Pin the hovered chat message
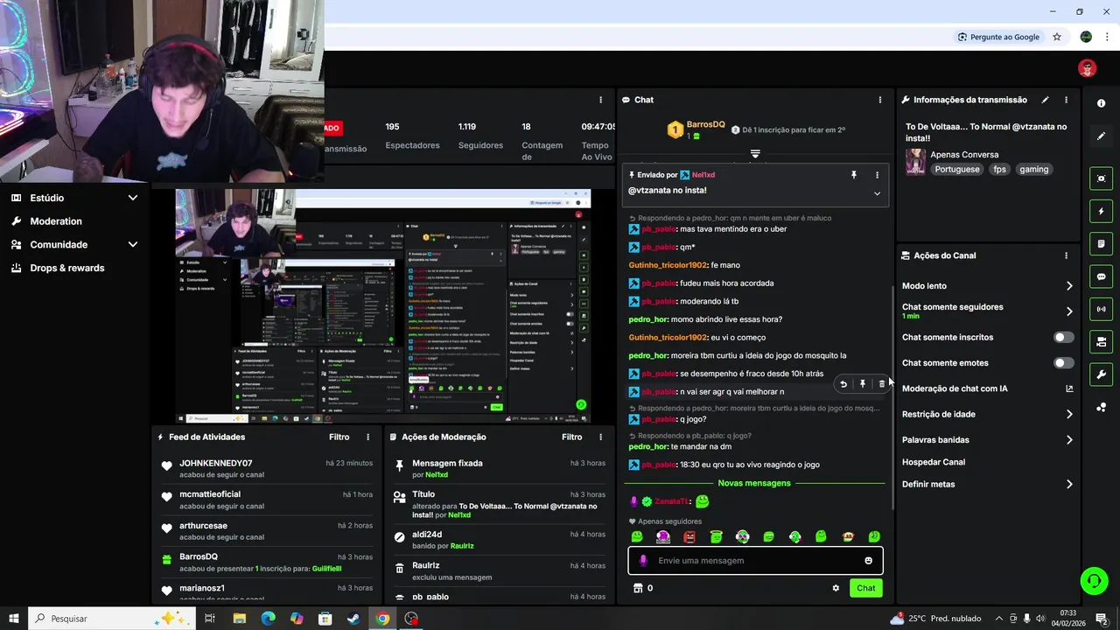 point(863,384)
